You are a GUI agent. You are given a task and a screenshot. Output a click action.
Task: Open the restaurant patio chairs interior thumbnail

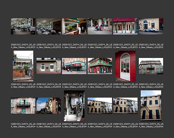pos(23,26)
